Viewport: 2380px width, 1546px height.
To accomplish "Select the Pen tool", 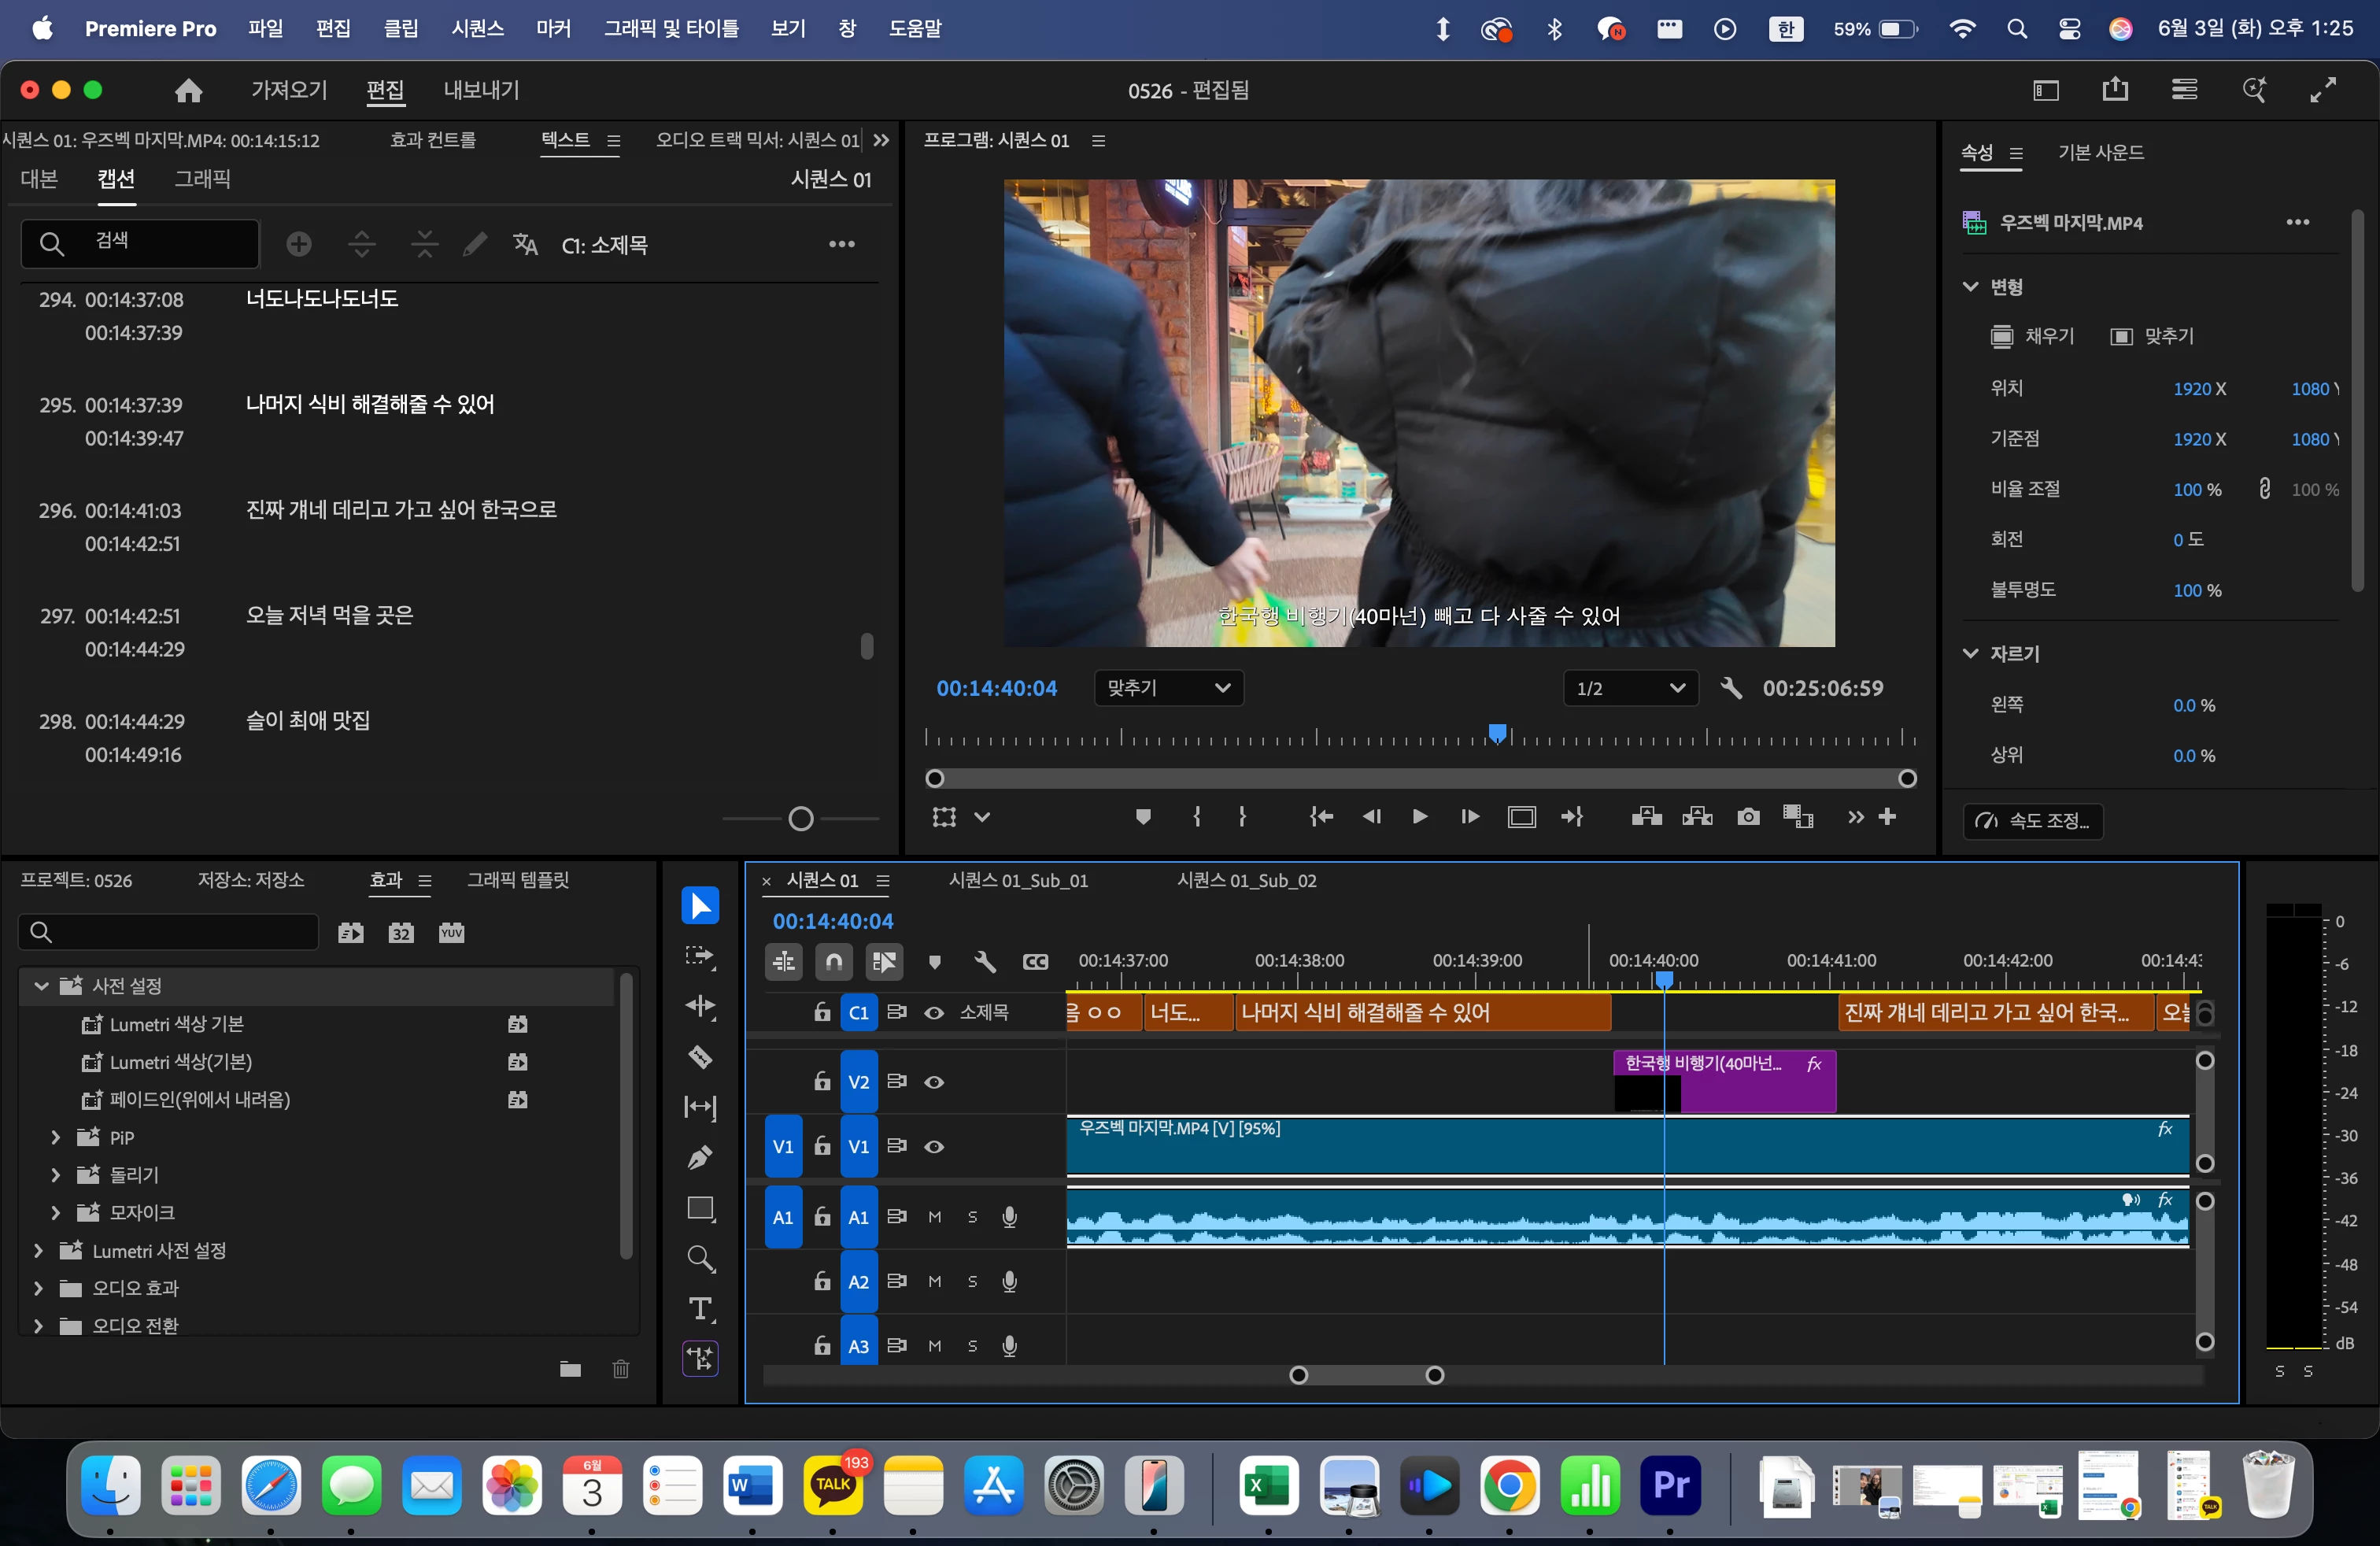I will point(700,1157).
